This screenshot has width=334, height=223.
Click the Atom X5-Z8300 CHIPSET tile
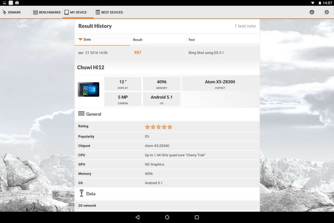(x=220, y=84)
